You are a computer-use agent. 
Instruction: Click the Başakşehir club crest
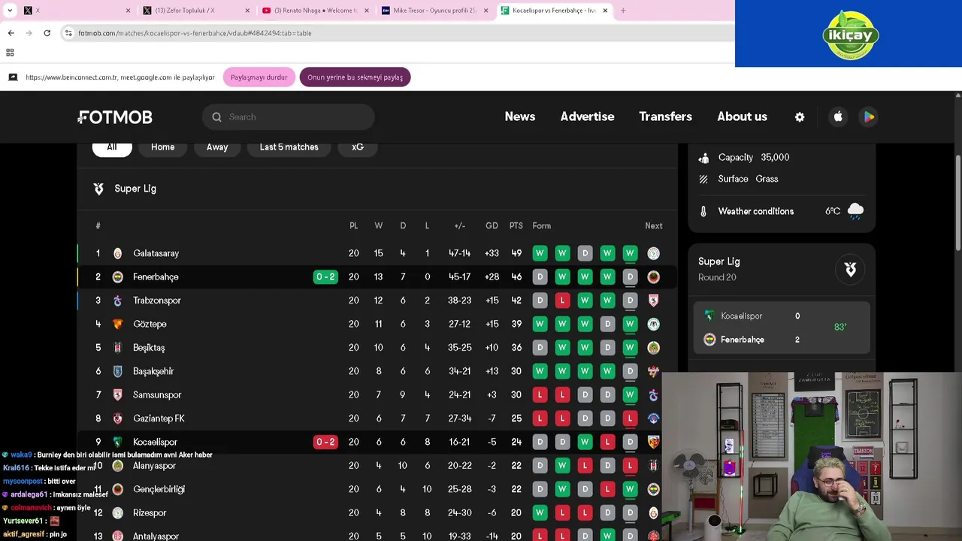pyautogui.click(x=117, y=371)
